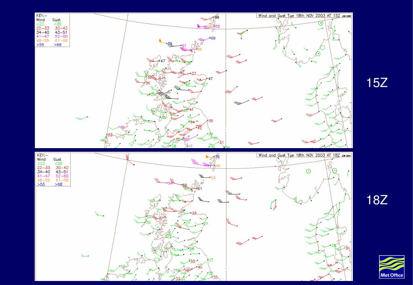Click blue '>55' wind range in 15Z legend
Image resolution: width=413 pixels, height=285 pixels.
(40, 45)
